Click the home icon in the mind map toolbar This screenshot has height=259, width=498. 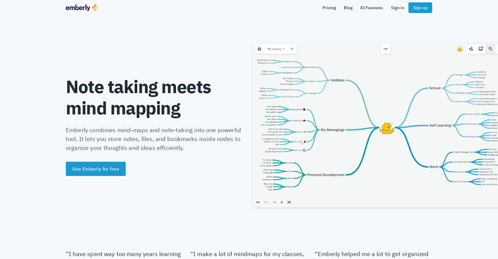click(x=259, y=49)
